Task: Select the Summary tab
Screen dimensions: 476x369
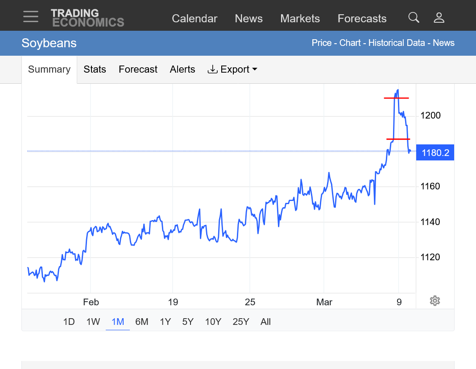Action: tap(49, 70)
